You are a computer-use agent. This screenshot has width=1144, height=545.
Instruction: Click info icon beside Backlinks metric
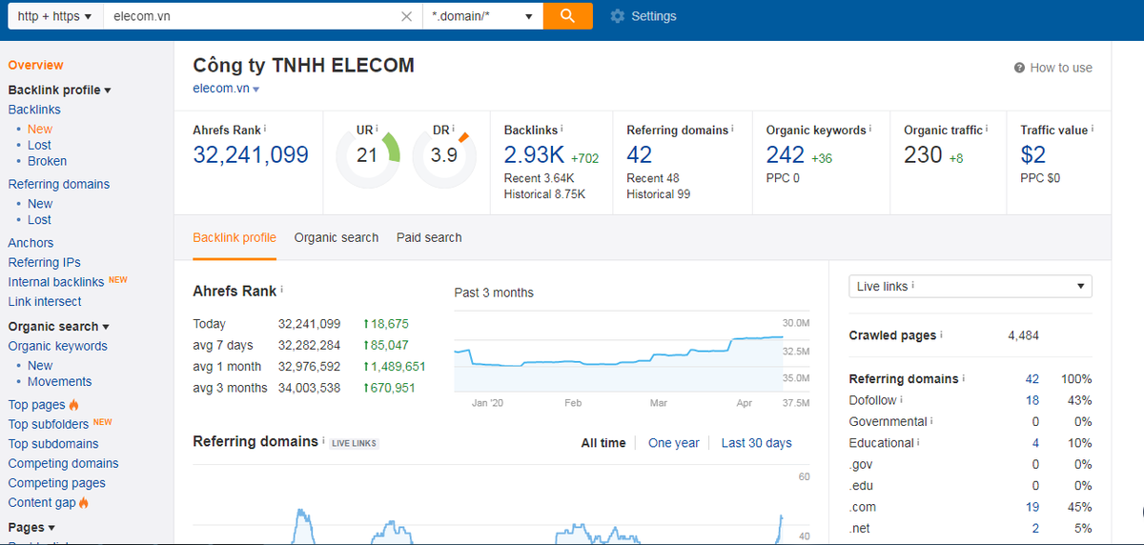(x=562, y=129)
